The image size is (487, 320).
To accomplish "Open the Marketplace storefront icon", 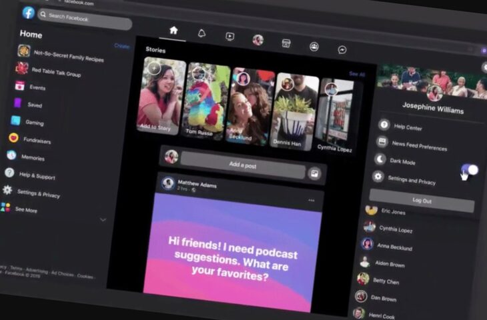I will pyautogui.click(x=286, y=43).
